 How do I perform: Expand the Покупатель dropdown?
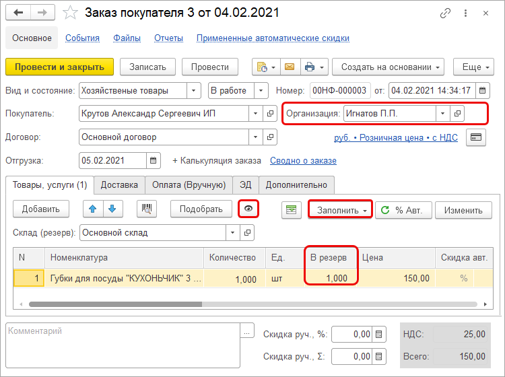(x=256, y=113)
